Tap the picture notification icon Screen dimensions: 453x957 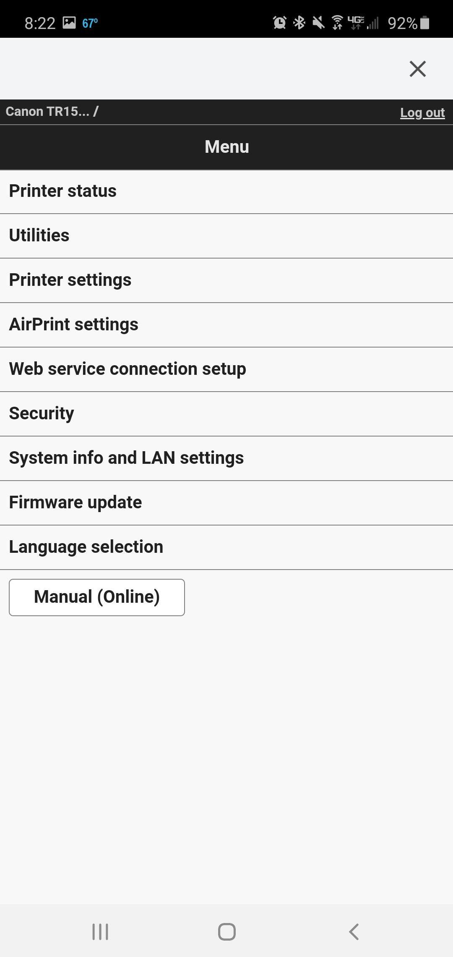69,23
